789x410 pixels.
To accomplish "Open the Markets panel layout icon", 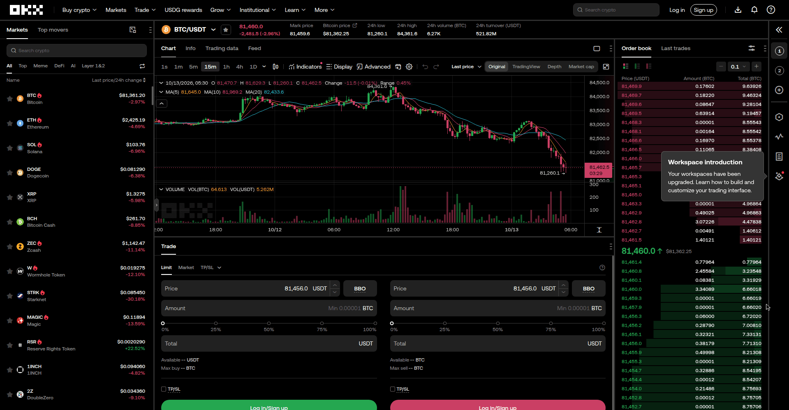I will 133,30.
